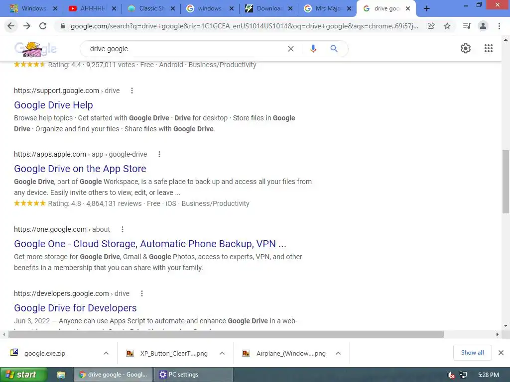The height and width of the screenshot is (382, 510).
Task: Go forward with the browser forward arrow
Action: tap(27, 26)
